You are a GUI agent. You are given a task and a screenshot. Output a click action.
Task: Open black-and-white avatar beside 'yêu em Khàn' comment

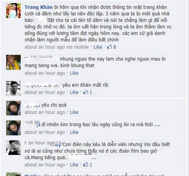(14, 88)
